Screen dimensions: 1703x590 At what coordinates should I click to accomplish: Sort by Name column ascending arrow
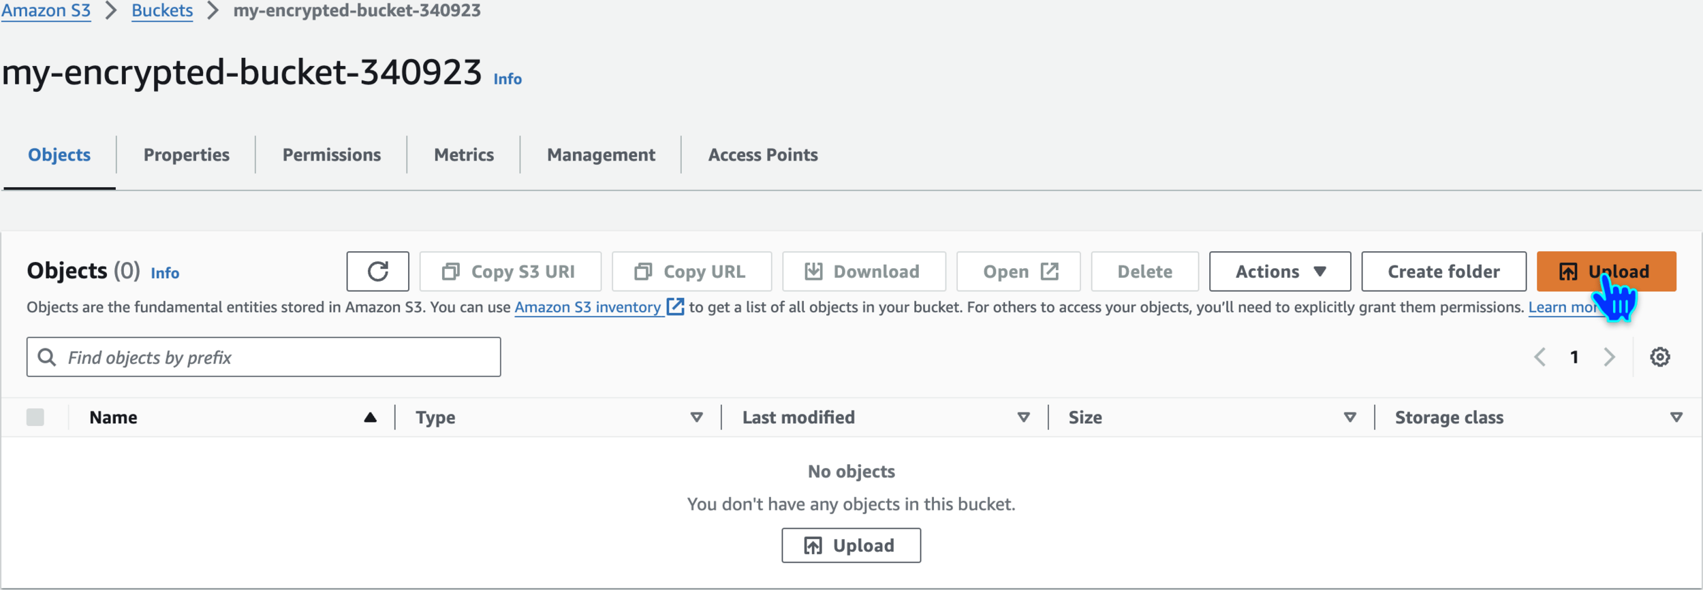[x=370, y=417]
